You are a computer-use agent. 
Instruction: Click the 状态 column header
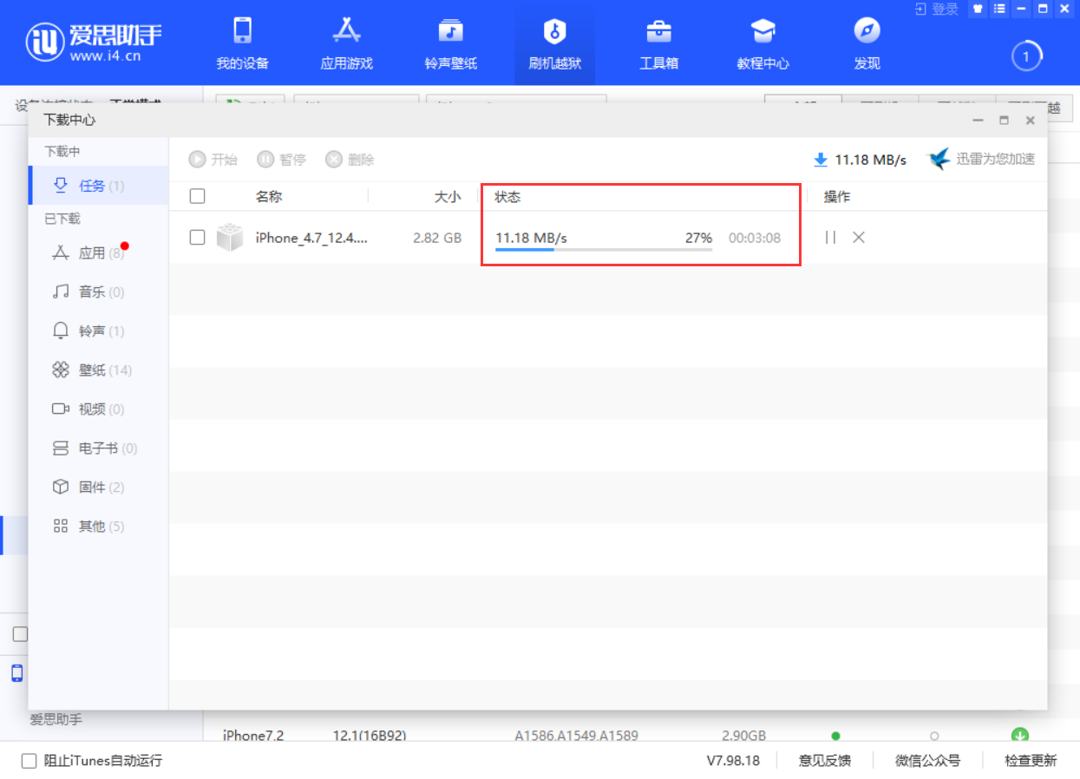pyautogui.click(x=507, y=197)
